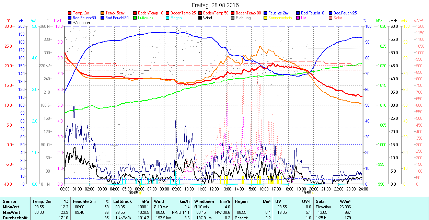Click the 12:00 label on the time axis
This screenshot has height=220, width=429.
214,189
